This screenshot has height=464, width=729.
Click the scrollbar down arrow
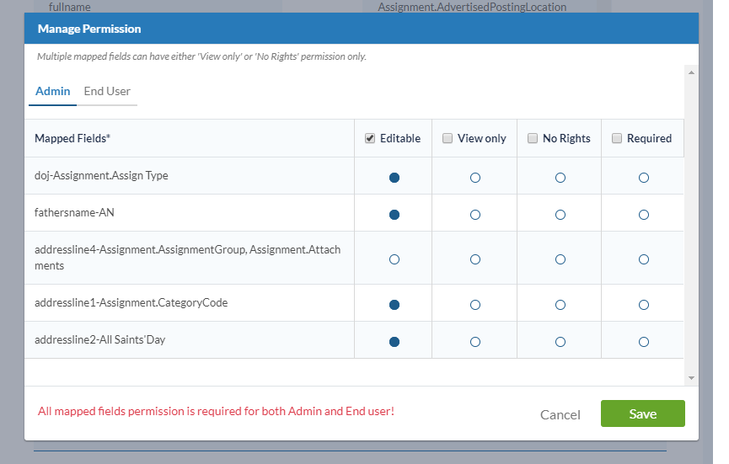[691, 378]
